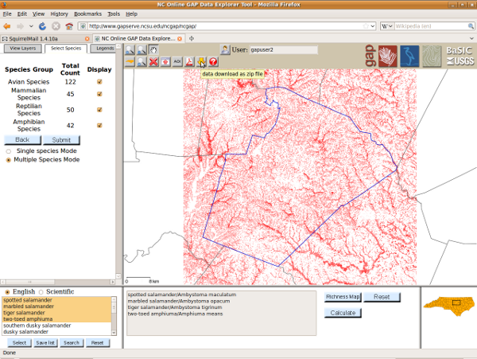Activate the pan hand tool

153,50
